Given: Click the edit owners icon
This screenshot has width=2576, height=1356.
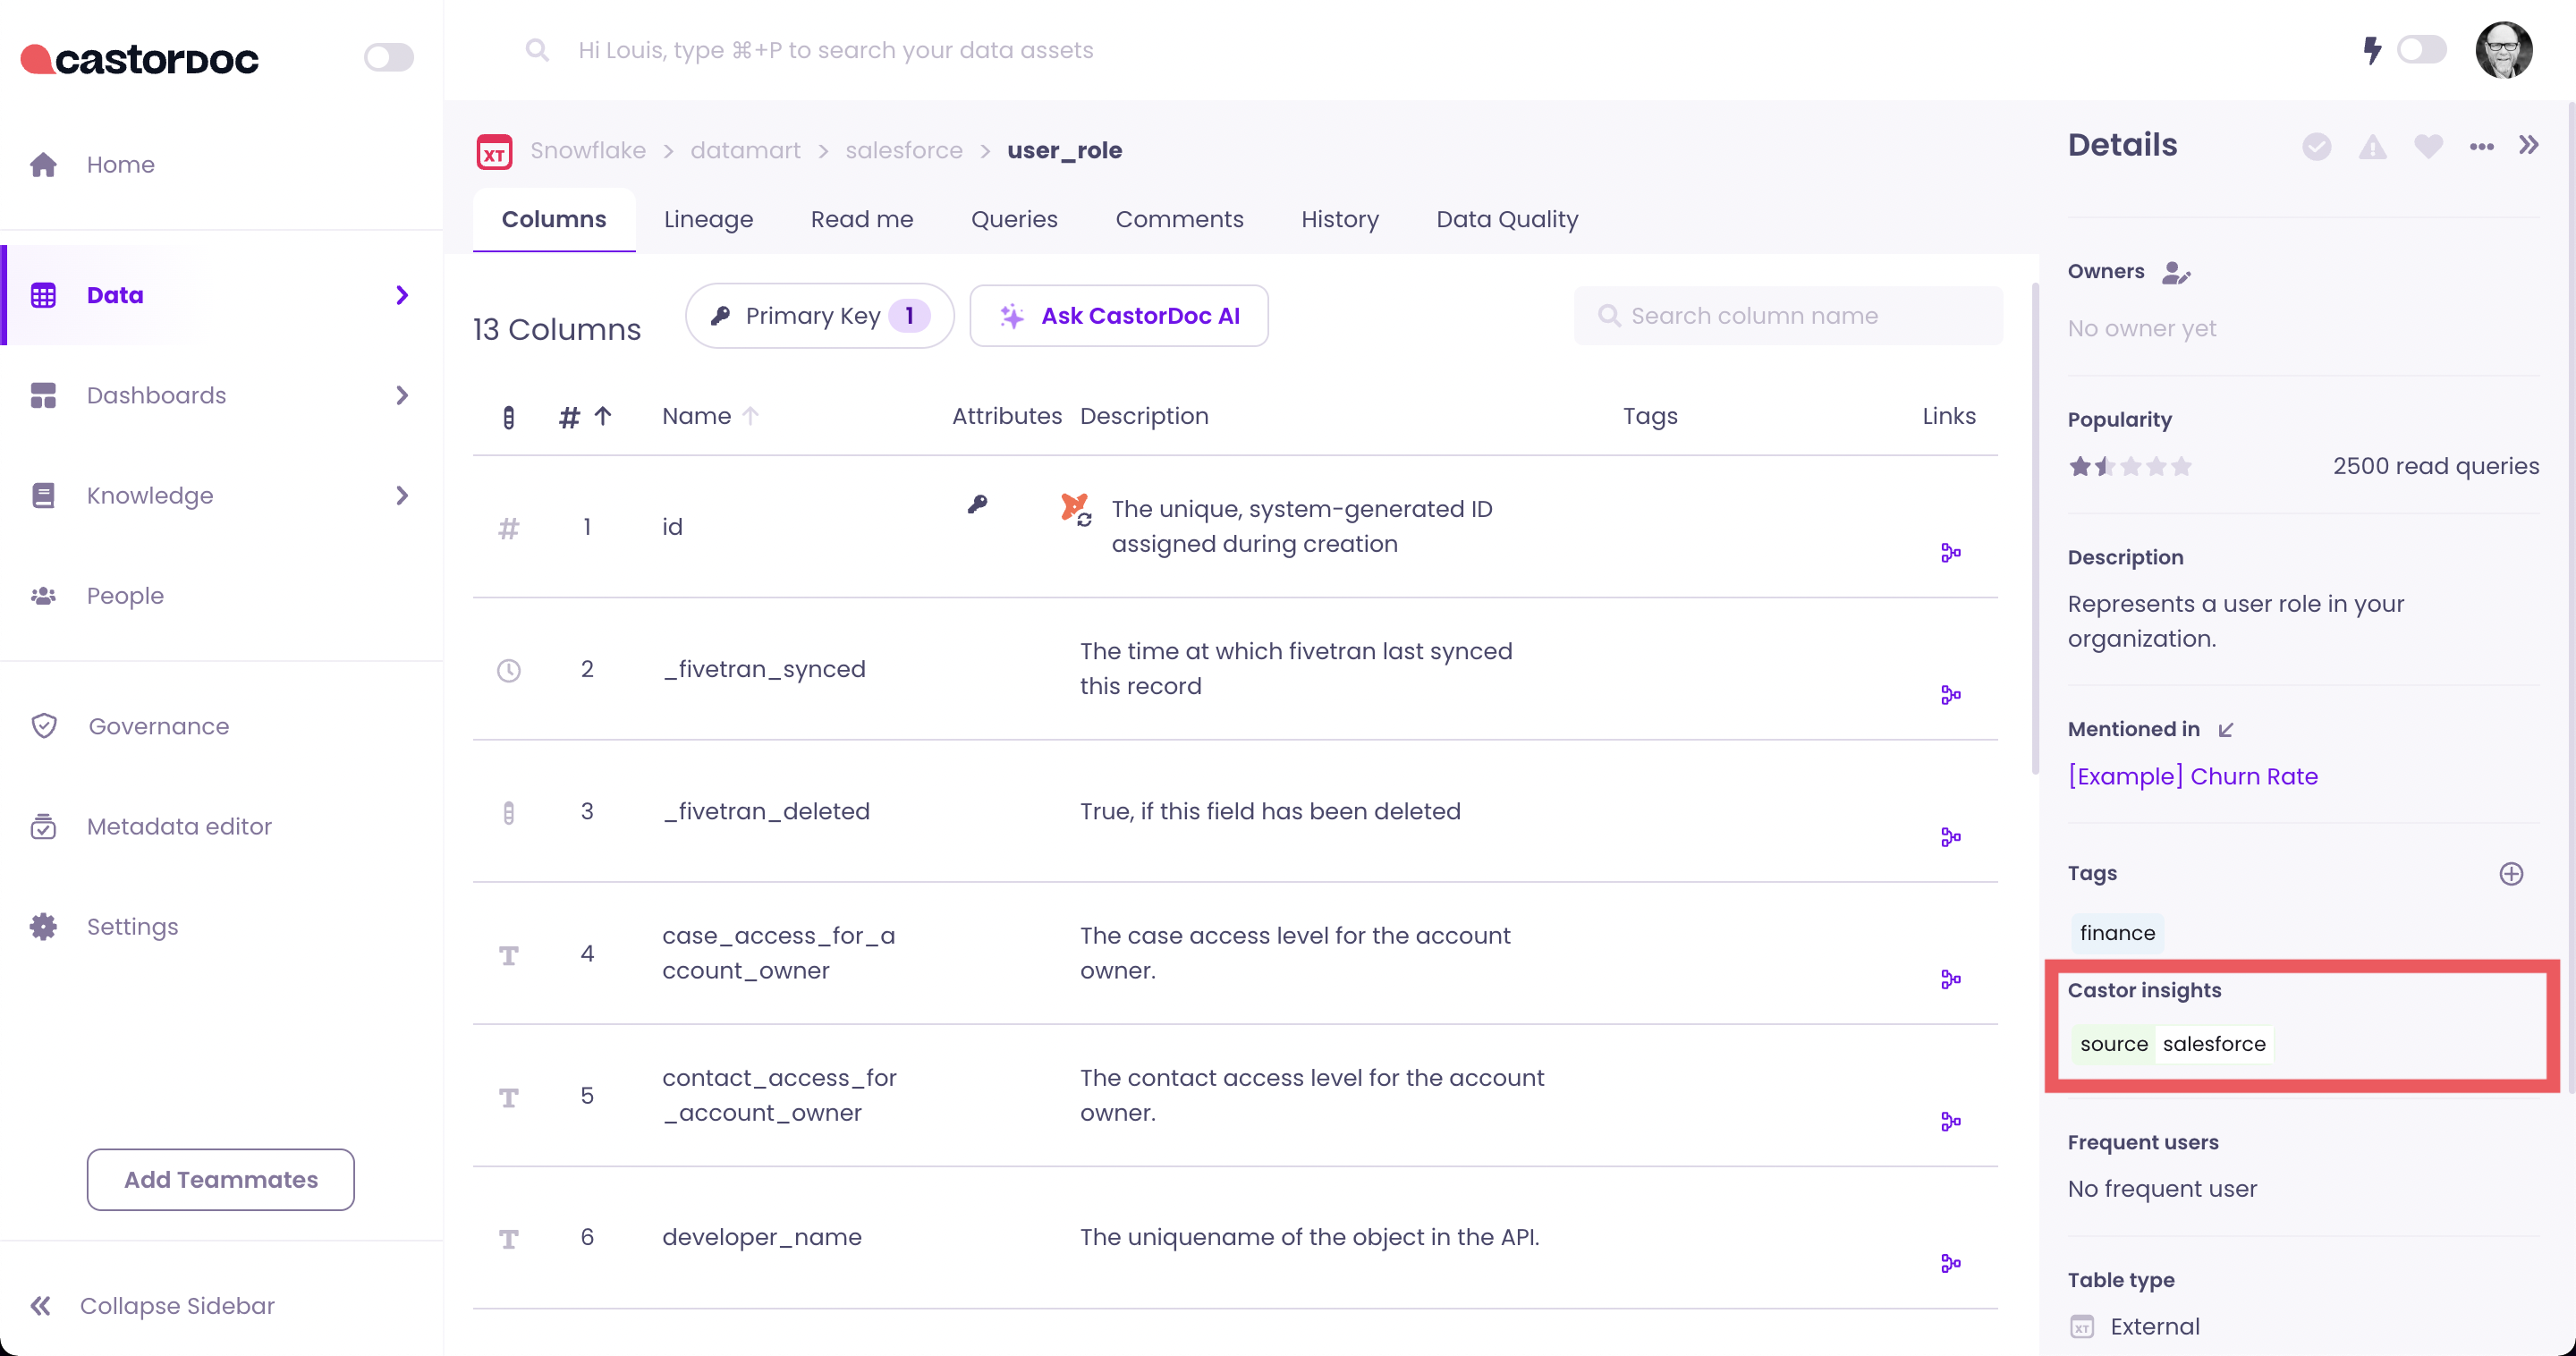Looking at the screenshot, I should click(x=2176, y=272).
